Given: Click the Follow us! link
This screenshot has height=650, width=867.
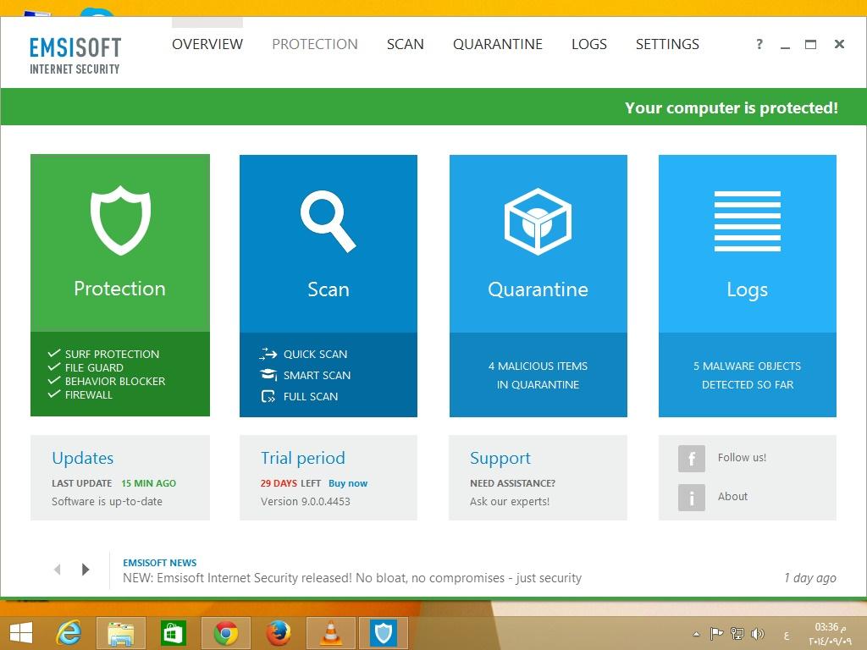Looking at the screenshot, I should 742,458.
